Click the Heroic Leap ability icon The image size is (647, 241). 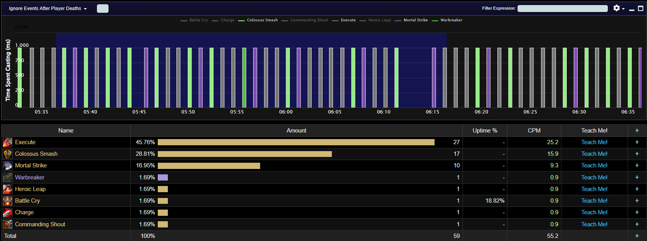coord(7,189)
